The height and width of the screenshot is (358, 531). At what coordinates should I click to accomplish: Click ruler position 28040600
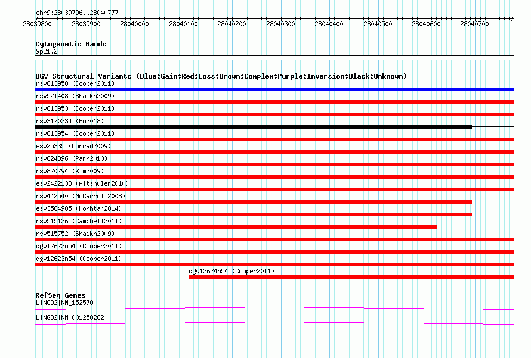[x=426, y=24]
